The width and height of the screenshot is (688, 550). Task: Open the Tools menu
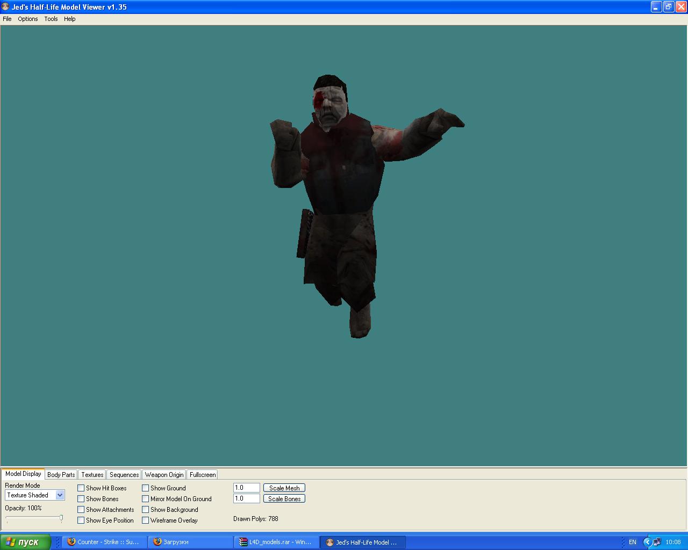pos(51,19)
